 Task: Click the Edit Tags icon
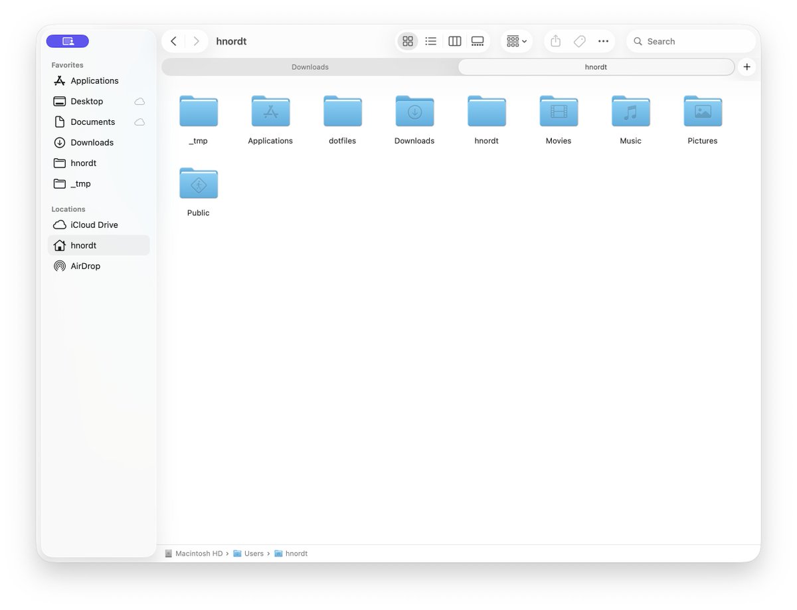pos(579,41)
